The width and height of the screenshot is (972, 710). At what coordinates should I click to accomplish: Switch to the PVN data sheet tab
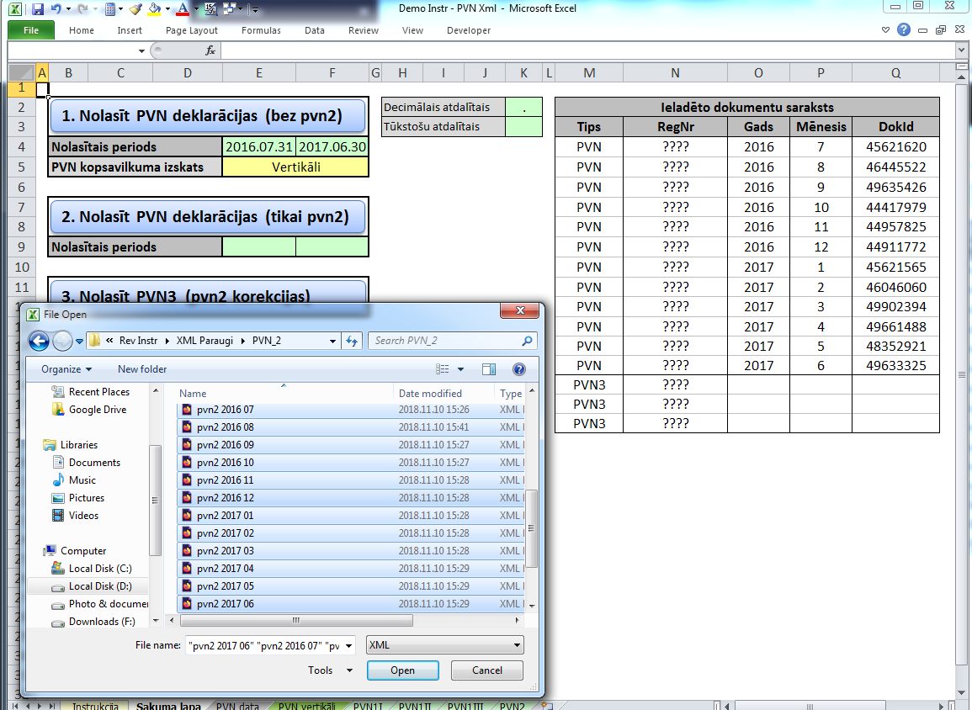tap(237, 706)
